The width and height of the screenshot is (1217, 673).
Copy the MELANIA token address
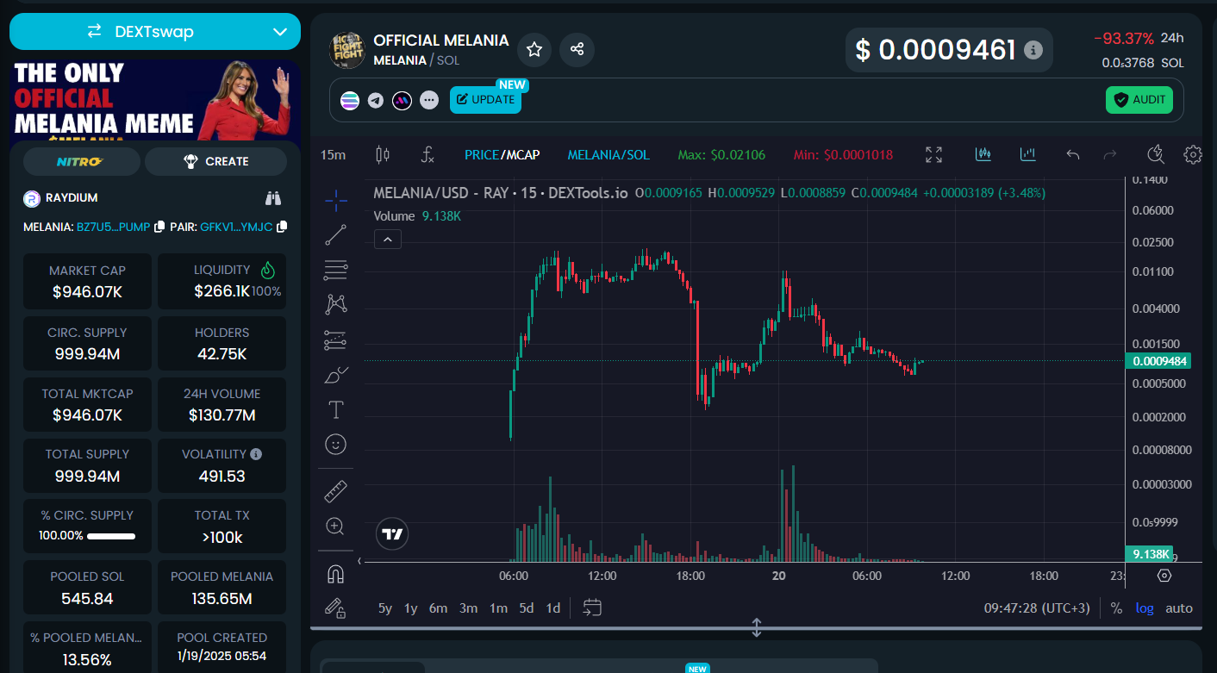tap(159, 227)
